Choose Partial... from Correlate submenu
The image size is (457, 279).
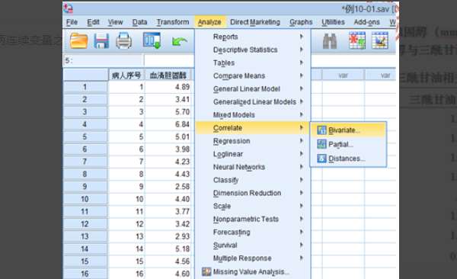(349, 144)
